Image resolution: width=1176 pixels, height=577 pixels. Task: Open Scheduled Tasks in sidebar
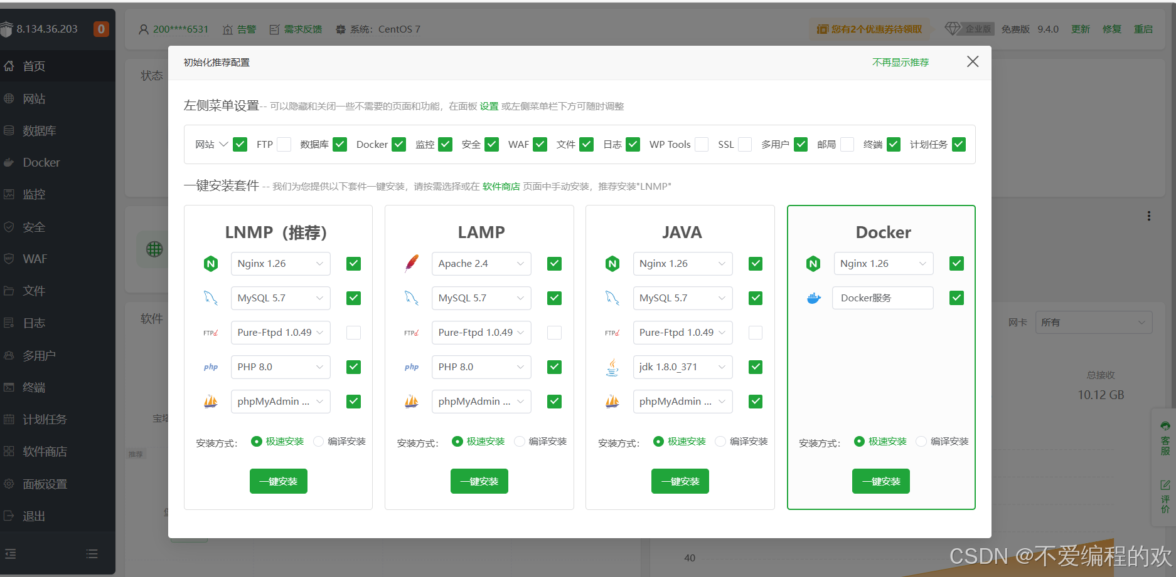[58, 419]
